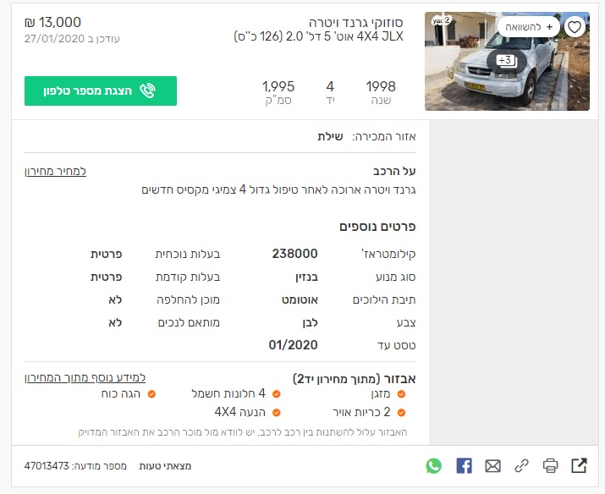This screenshot has width=605, height=494.
Task: Save the listing with the heart icon
Action: pyautogui.click(x=575, y=27)
